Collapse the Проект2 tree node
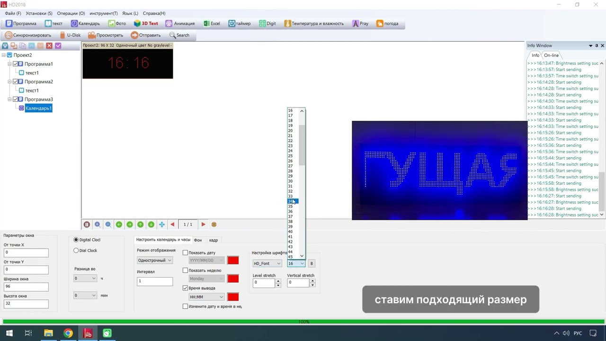This screenshot has height=341, width=606. coord(4,55)
